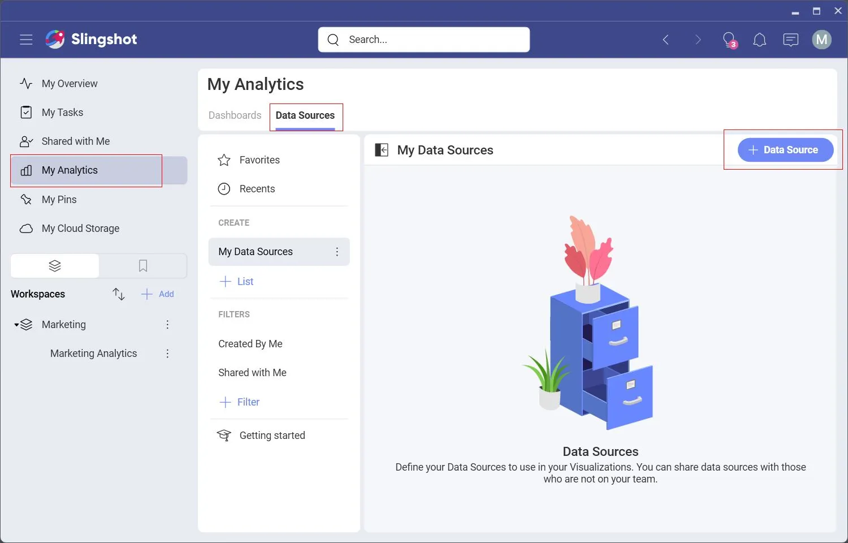Switch to the bookmarks view toggle

[143, 266]
